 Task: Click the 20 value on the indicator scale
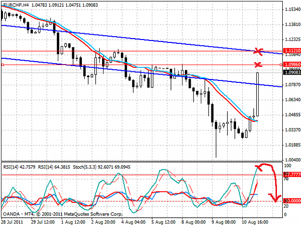click(286, 206)
